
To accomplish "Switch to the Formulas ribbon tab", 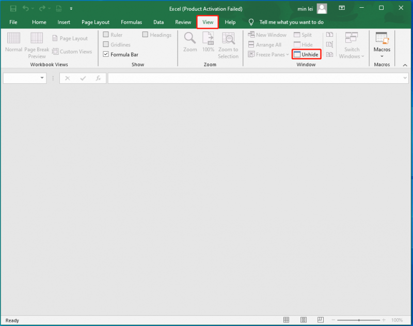I will pos(131,22).
